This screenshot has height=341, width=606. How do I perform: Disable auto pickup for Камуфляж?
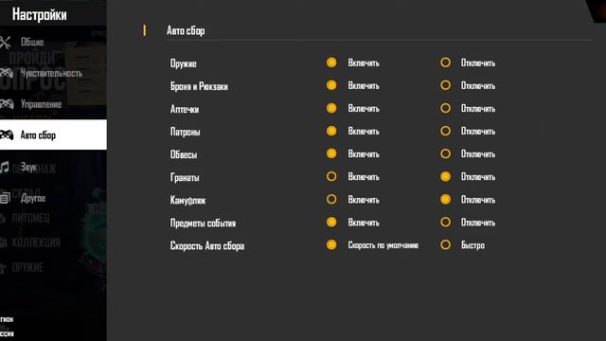(445, 200)
